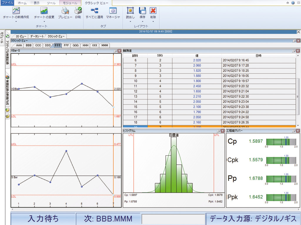Open the 保存 layout save dropdown
Viewport: 301px width, 225px height.
coord(143,21)
